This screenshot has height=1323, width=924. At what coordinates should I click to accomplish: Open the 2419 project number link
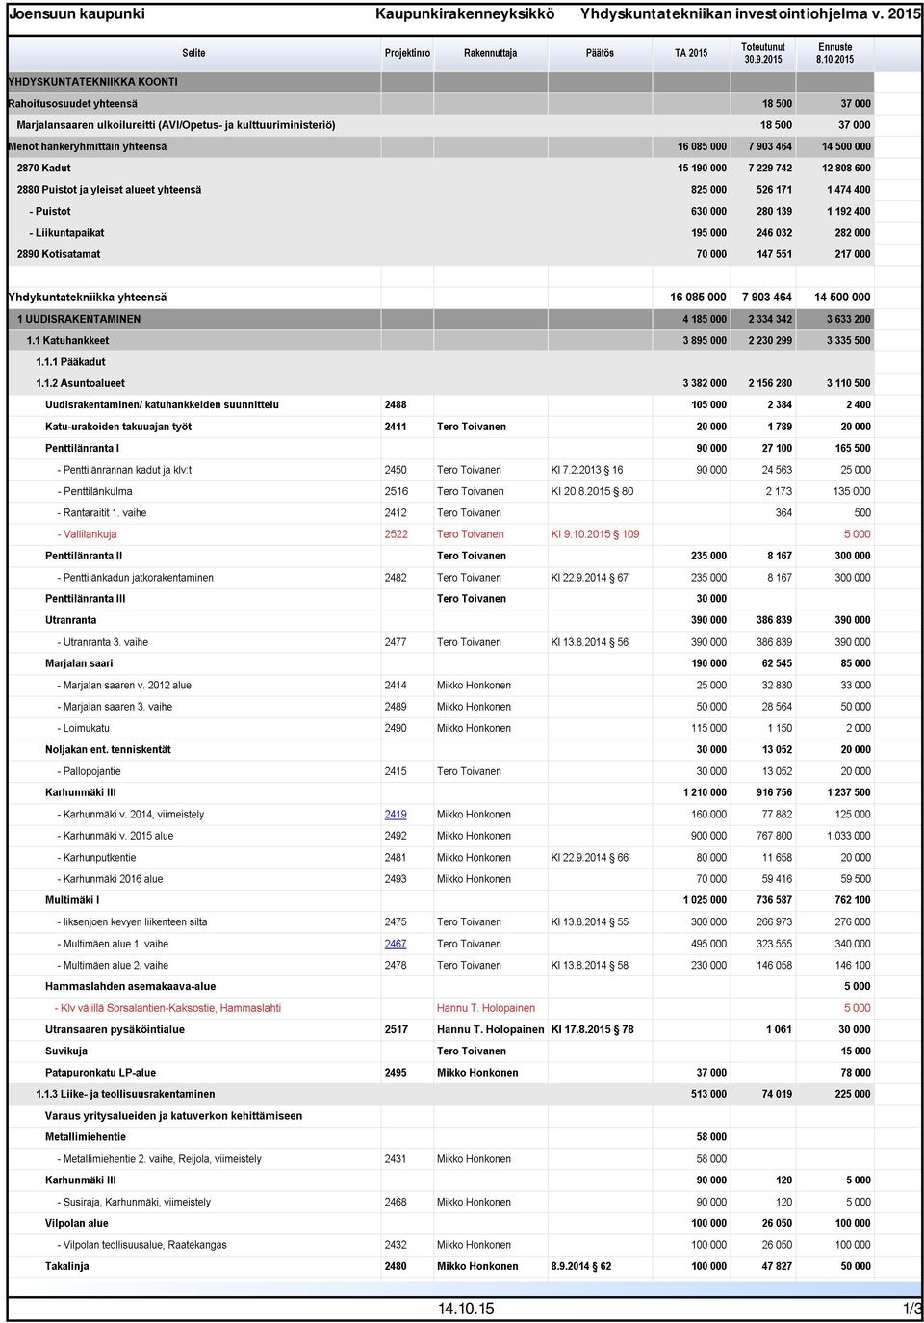point(396,815)
